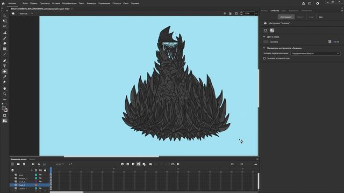Select the Eyedropper tool
The height and width of the screenshot is (193, 344).
click(5, 77)
